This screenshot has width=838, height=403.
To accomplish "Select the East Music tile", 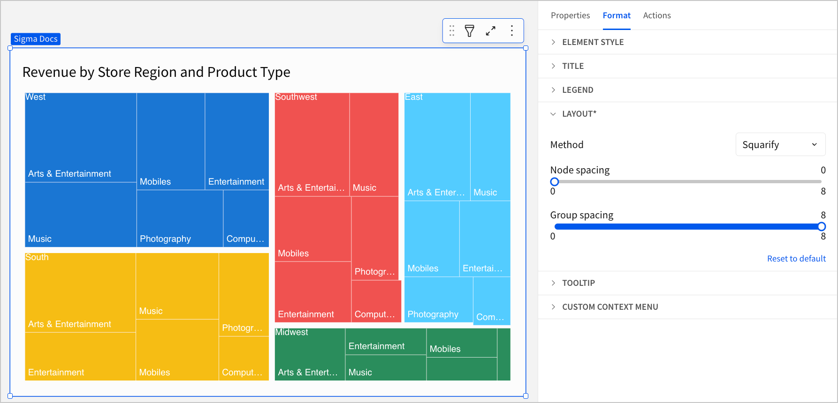I will tap(490, 147).
